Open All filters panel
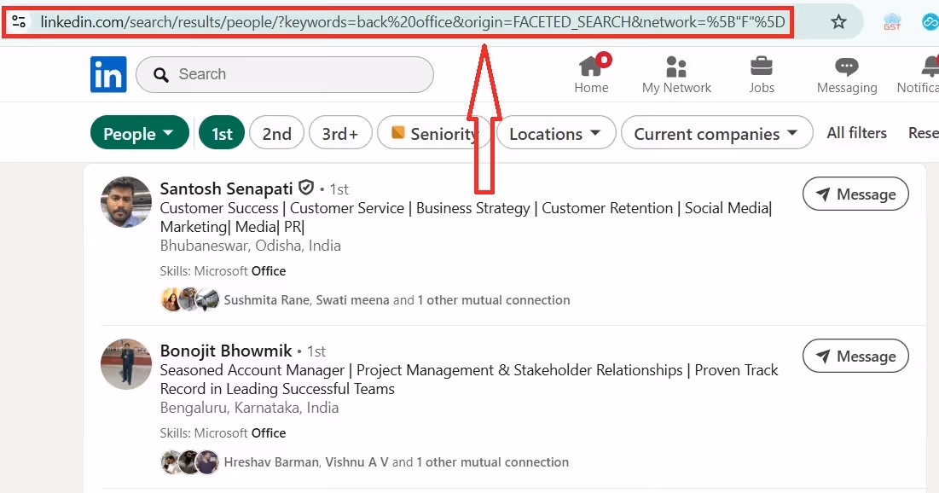The width and height of the screenshot is (939, 493). pos(856,133)
